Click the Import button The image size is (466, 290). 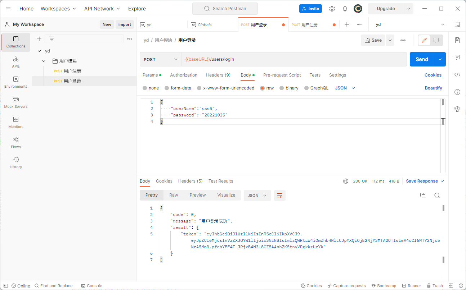tap(125, 24)
